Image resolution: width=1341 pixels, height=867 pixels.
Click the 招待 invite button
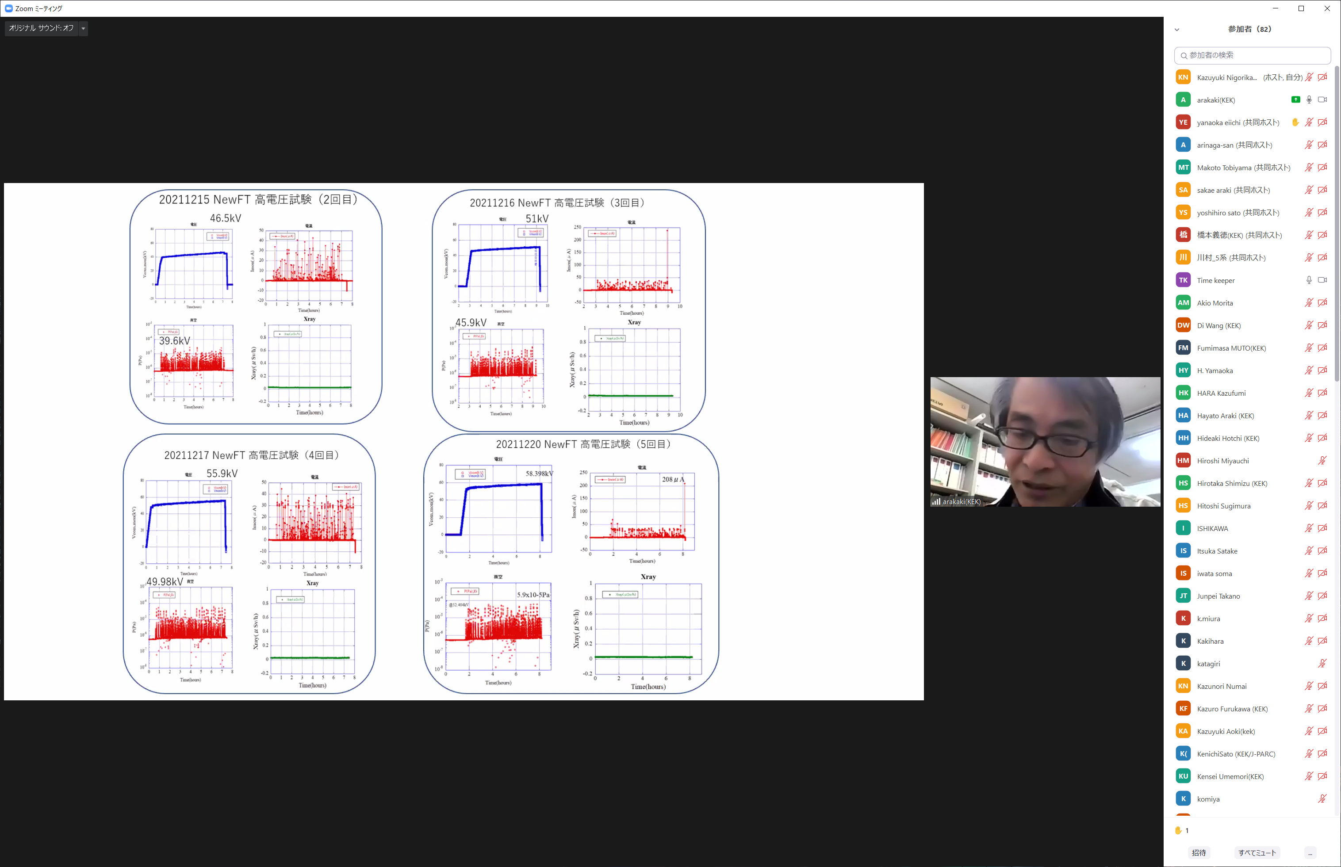(1199, 852)
